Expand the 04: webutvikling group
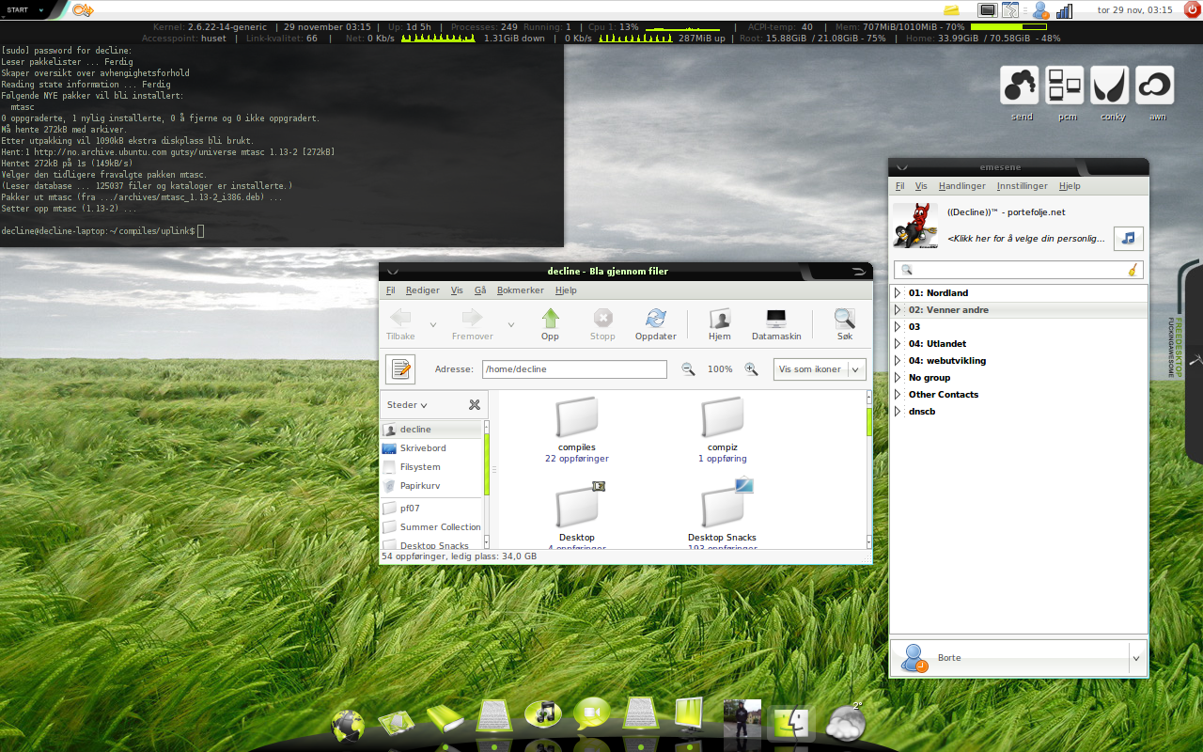1203x752 pixels. [898, 361]
